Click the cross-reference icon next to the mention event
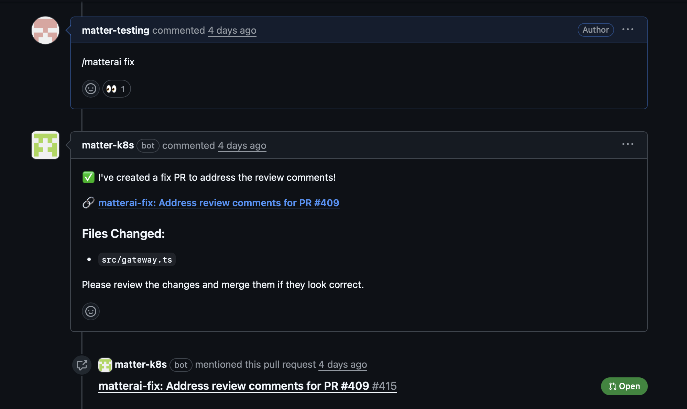The height and width of the screenshot is (409, 687). [82, 365]
